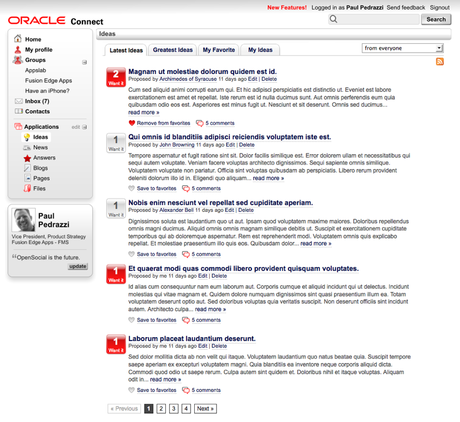Click comment bubble icon under Et quaerat idea

pos(186,320)
